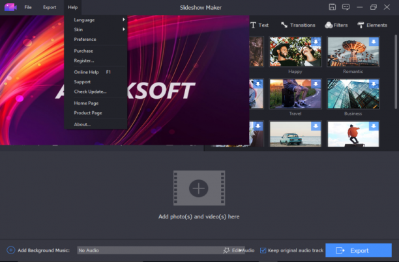399x262 pixels.
Task: Select the Travel theme thumbnail
Action: tap(295, 94)
